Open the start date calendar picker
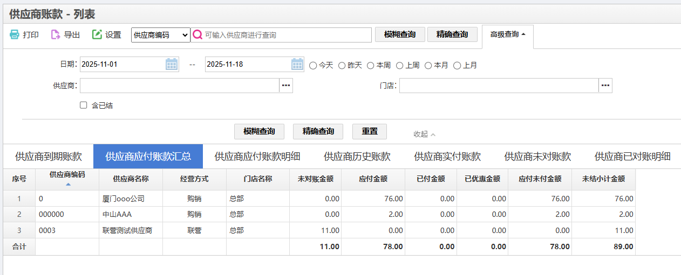This screenshot has width=681, height=275. [172, 65]
